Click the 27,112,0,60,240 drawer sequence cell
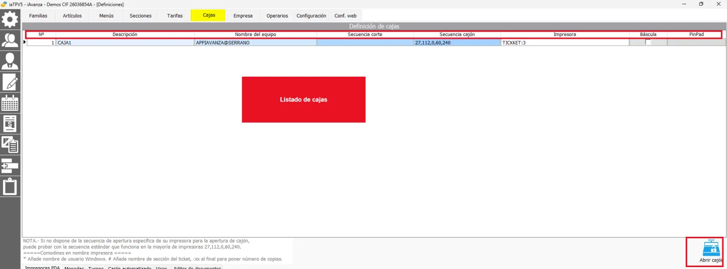Viewport: 727px width, 269px height. point(457,42)
